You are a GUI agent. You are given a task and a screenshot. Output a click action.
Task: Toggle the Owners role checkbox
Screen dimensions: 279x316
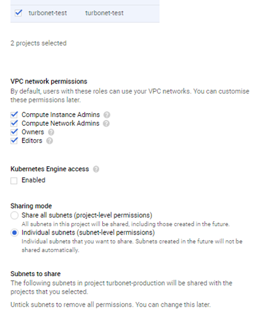[14, 132]
